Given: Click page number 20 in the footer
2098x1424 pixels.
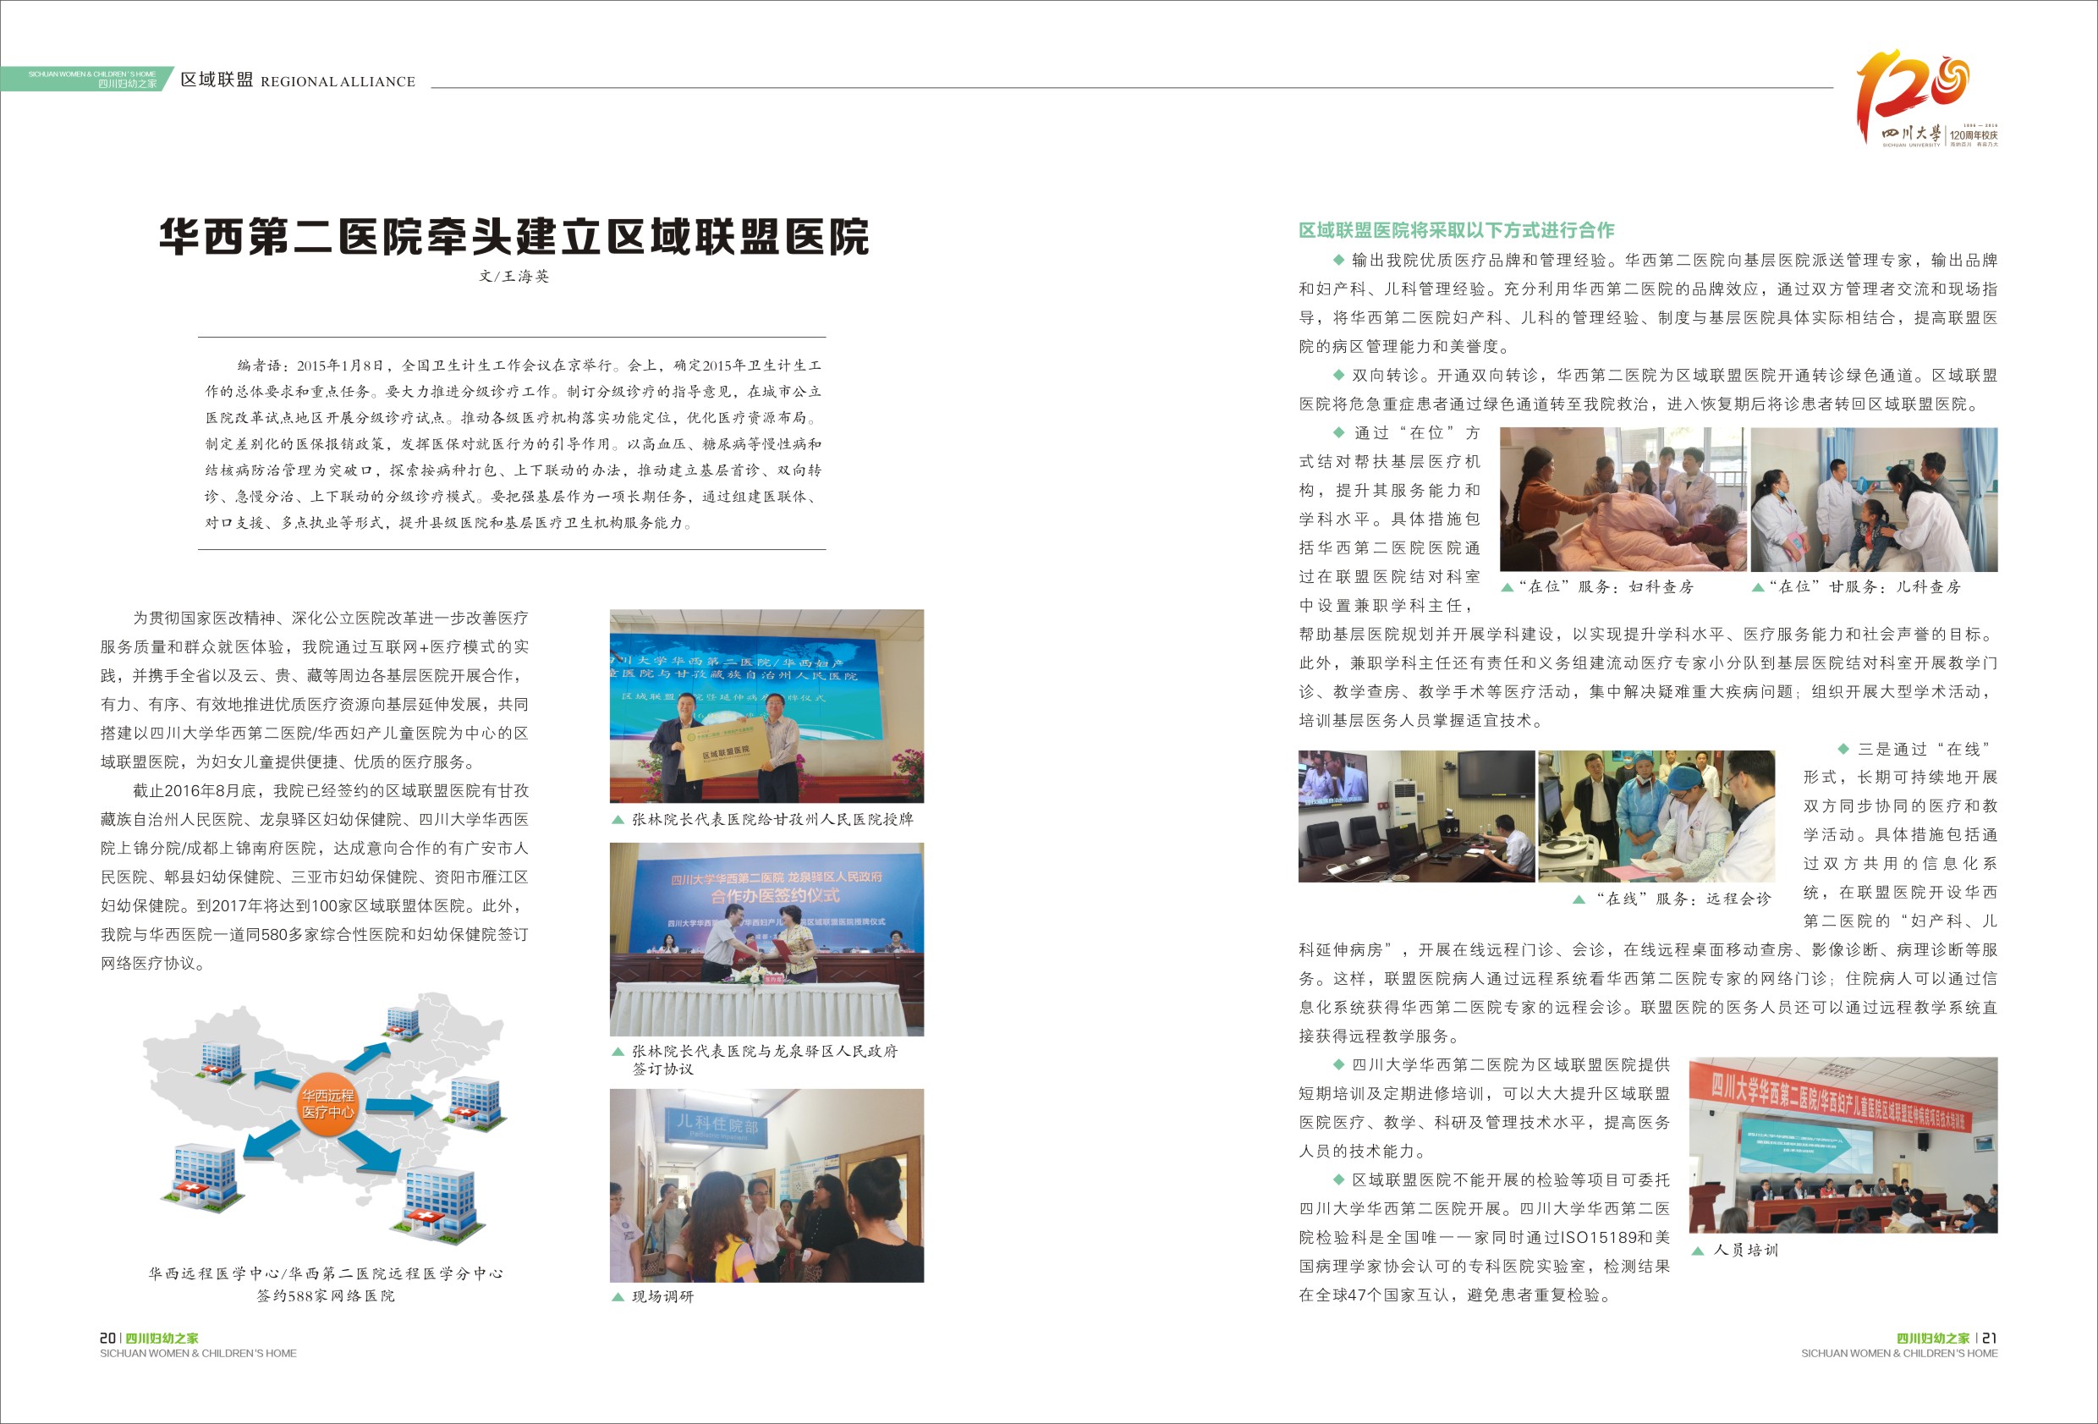Looking at the screenshot, I should [x=107, y=1339].
